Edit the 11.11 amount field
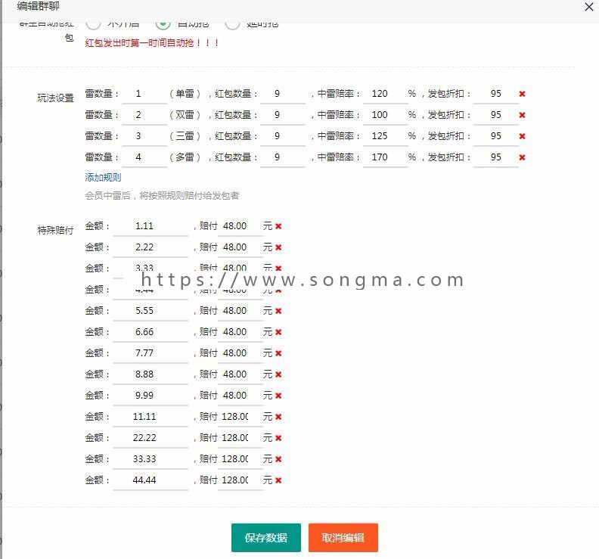 coord(151,417)
